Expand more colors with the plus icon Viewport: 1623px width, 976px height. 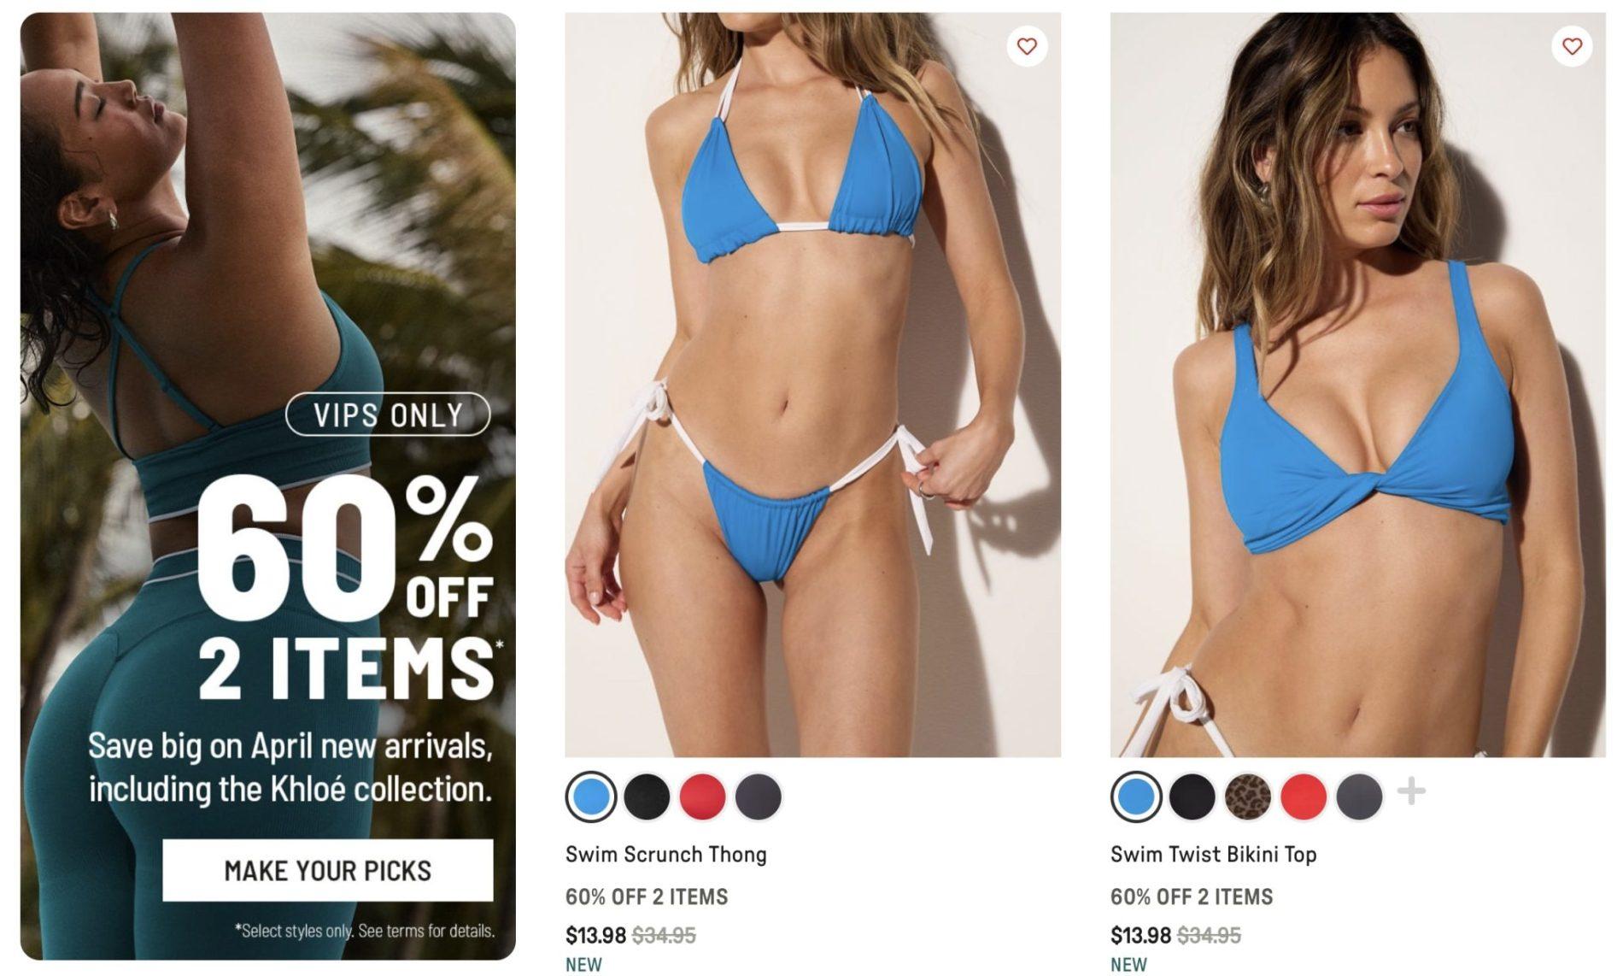1411,791
